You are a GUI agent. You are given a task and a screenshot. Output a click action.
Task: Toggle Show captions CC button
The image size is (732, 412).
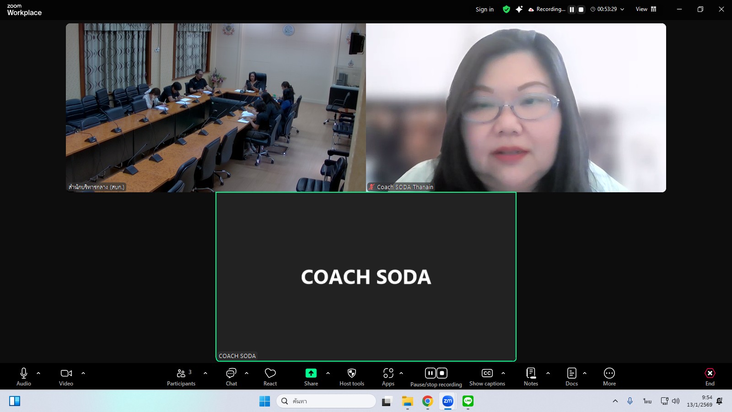coord(487,377)
